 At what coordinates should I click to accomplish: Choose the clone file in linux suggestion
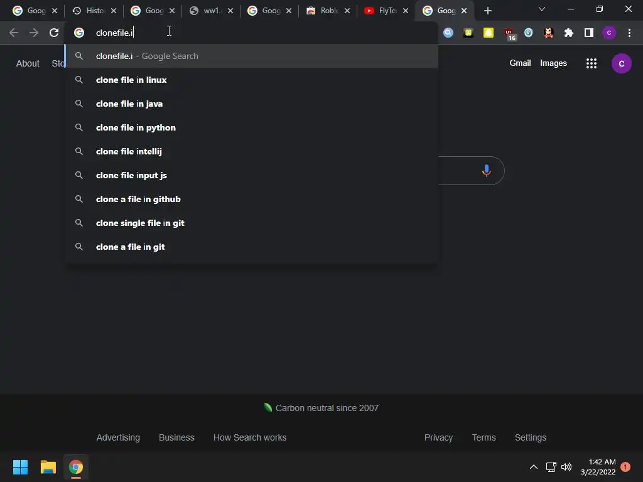point(251,80)
